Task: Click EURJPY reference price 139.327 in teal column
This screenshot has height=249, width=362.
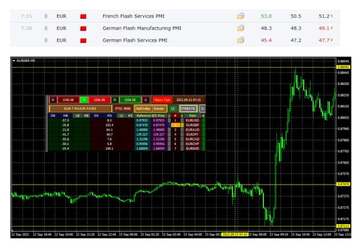Action: click(142, 135)
